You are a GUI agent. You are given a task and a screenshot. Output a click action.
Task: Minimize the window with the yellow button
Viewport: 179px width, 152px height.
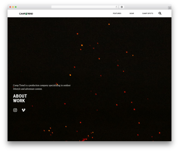13,7
